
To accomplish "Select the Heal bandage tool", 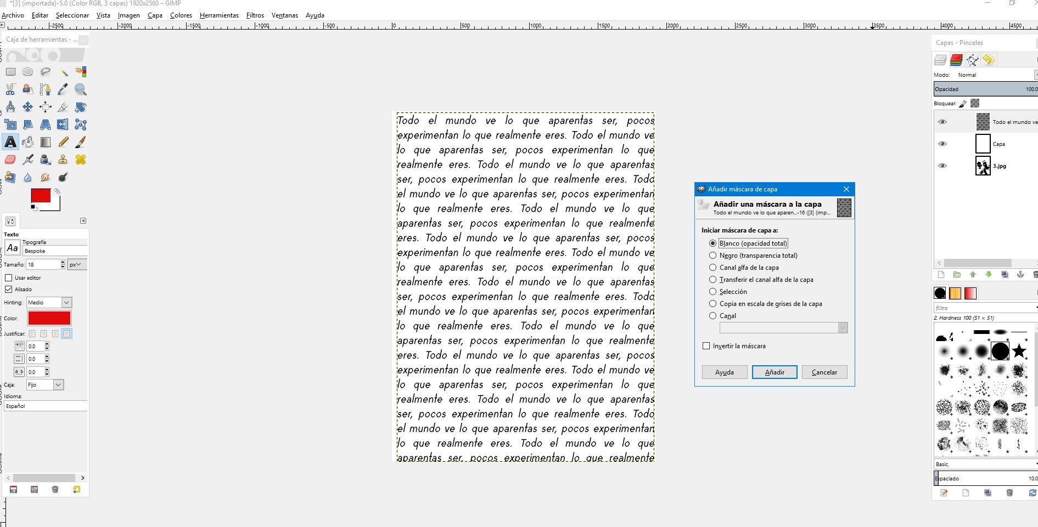I will pyautogui.click(x=81, y=160).
